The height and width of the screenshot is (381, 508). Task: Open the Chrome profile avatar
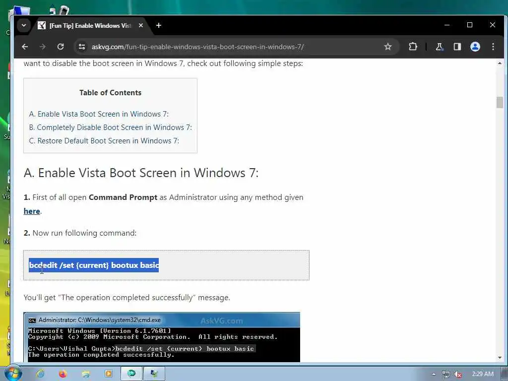475,47
